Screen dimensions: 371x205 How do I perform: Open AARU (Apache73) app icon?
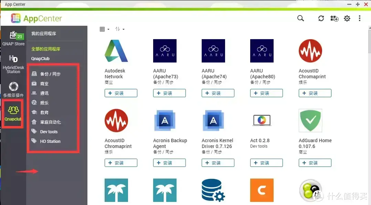pyautogui.click(x=165, y=51)
